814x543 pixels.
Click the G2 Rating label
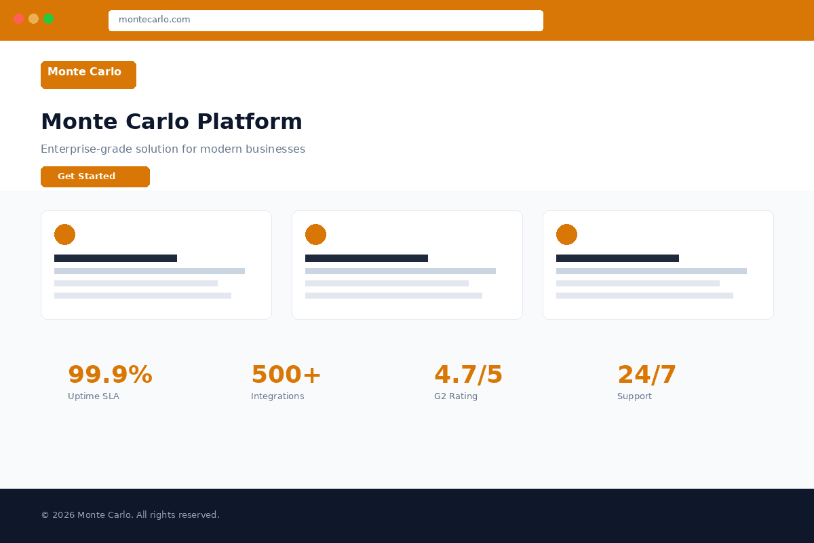click(x=456, y=396)
